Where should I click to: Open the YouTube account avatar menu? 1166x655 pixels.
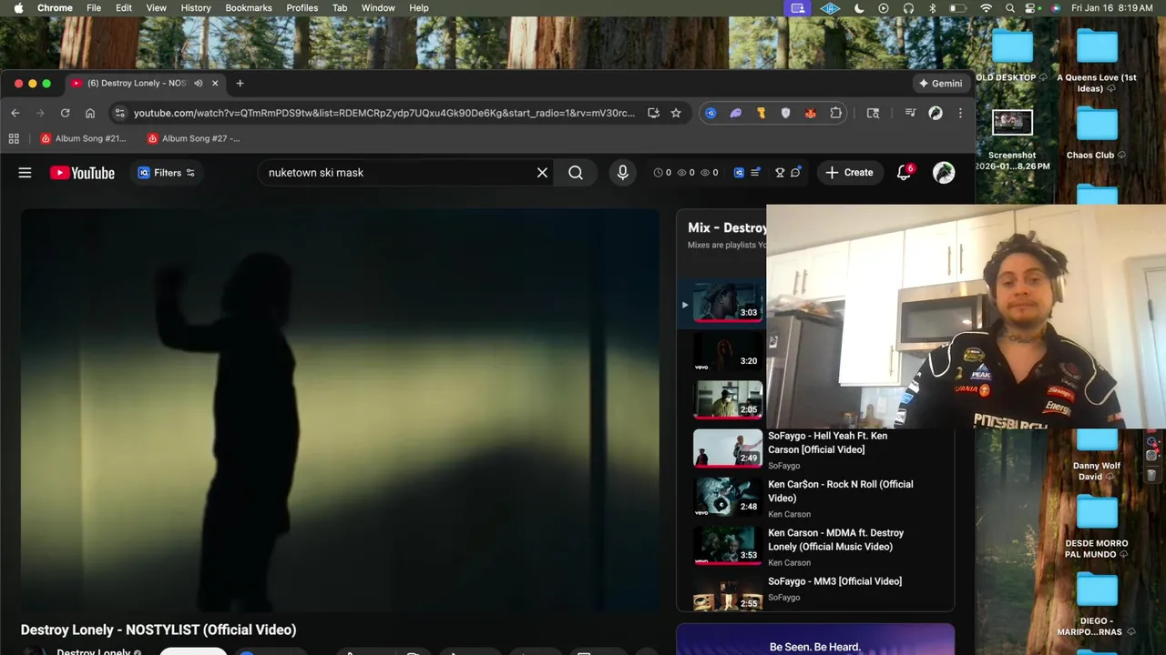944,173
